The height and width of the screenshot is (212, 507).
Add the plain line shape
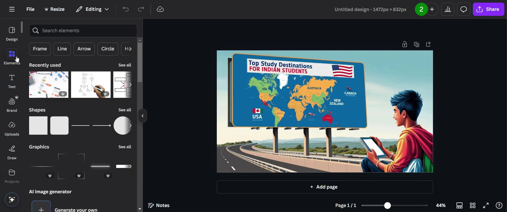81,126
